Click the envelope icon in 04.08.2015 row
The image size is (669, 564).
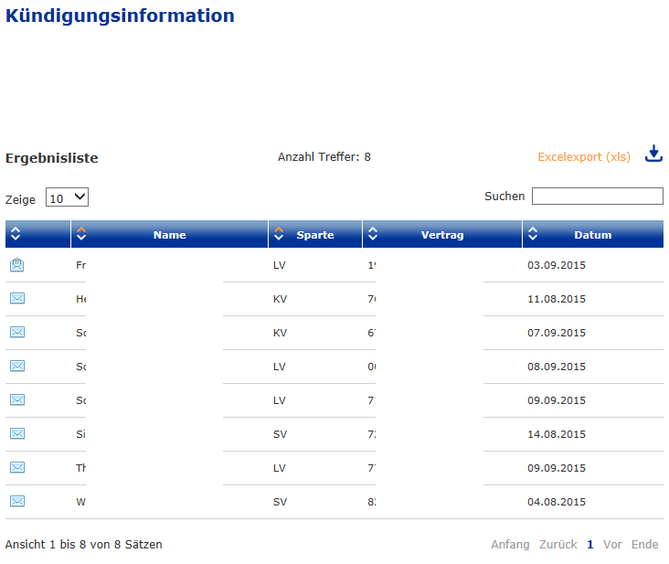coord(16,501)
